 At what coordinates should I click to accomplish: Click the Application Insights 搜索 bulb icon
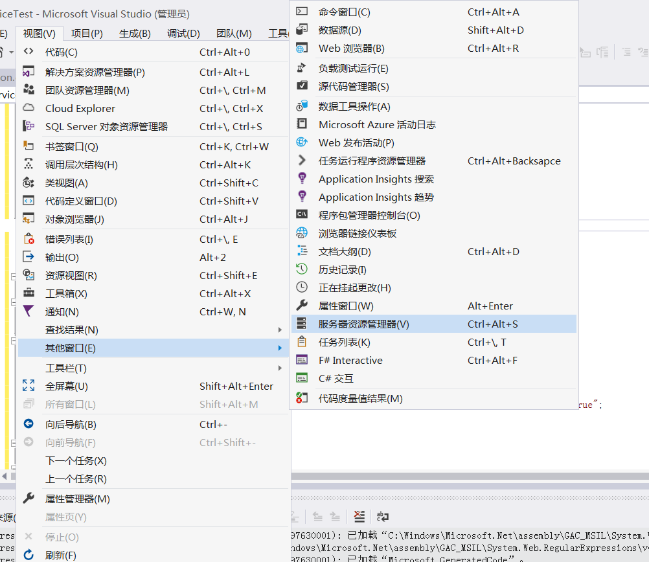tap(302, 178)
